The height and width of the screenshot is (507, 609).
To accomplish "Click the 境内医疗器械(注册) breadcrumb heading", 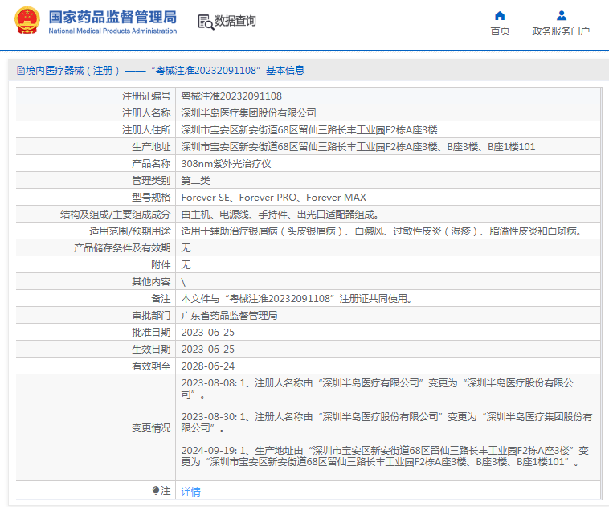I will [x=72, y=71].
